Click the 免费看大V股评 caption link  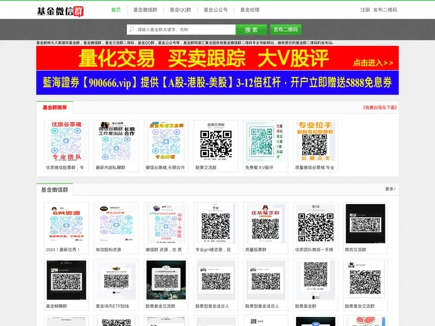point(259,167)
